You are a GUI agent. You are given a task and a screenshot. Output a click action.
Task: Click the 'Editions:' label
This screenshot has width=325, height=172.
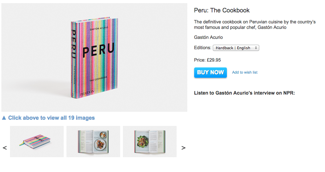[x=202, y=47]
